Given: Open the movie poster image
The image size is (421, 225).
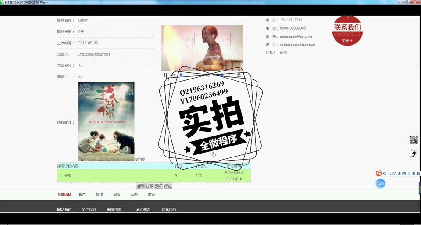Looking at the screenshot, I should (106, 121).
